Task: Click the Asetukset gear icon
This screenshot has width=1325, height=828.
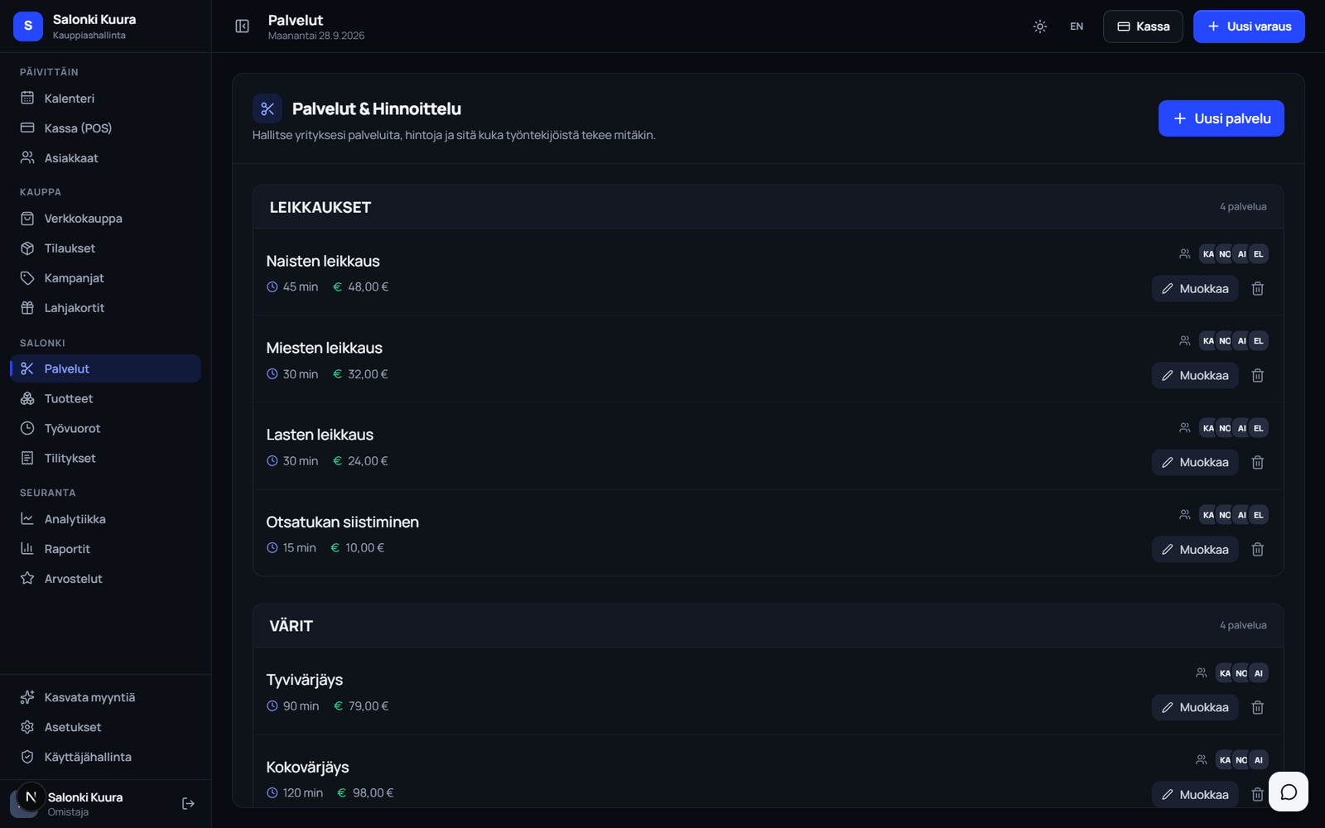Action: click(x=27, y=727)
